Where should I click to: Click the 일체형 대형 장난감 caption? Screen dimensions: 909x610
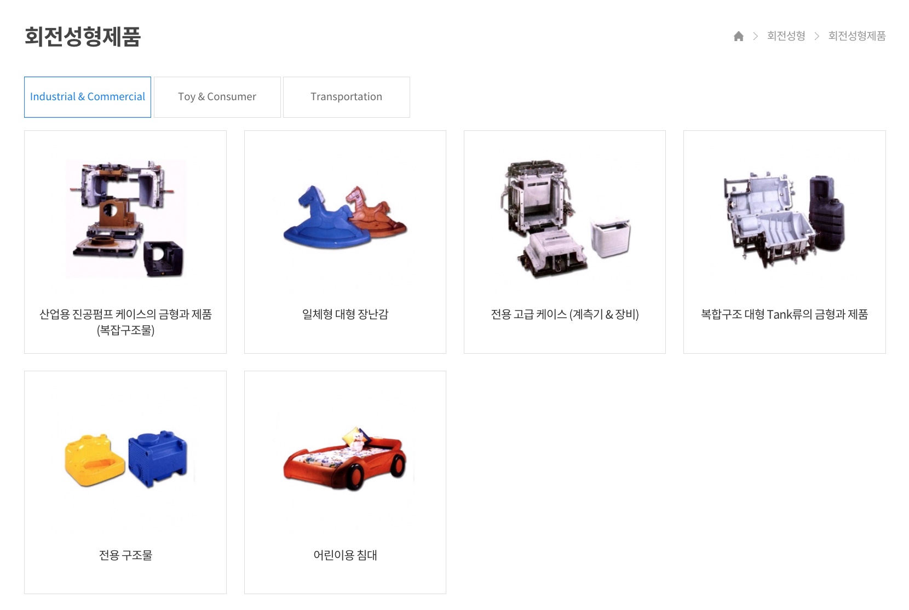tap(345, 314)
